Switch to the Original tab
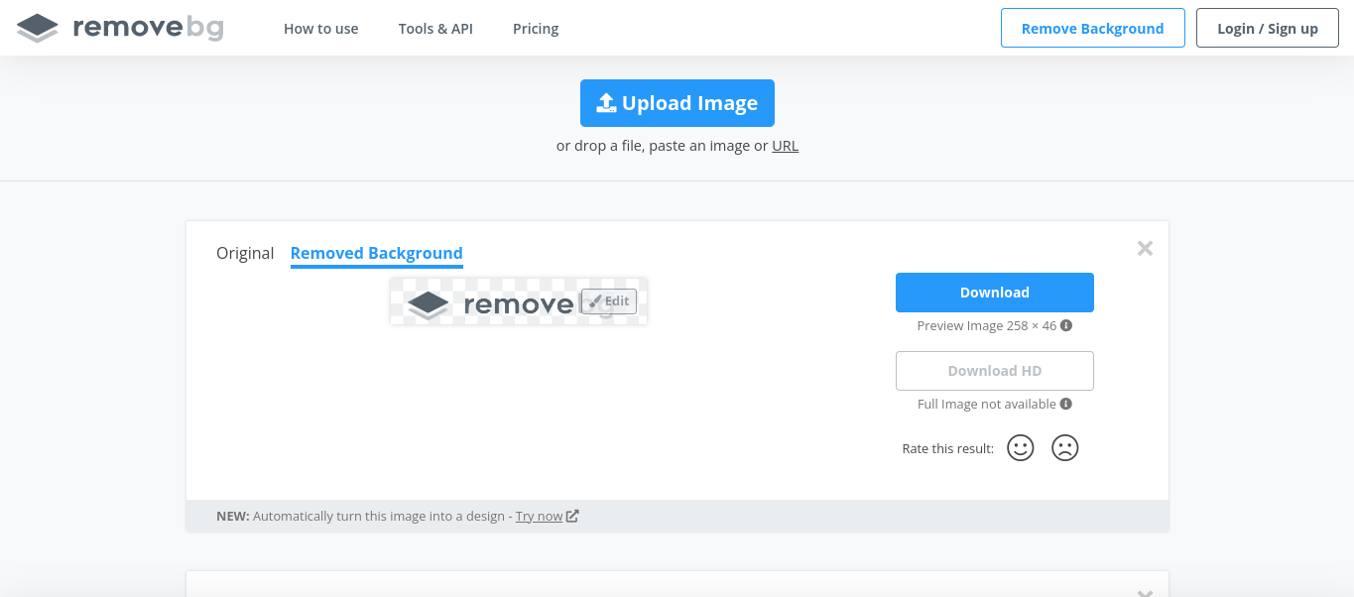1354x597 pixels. click(245, 253)
